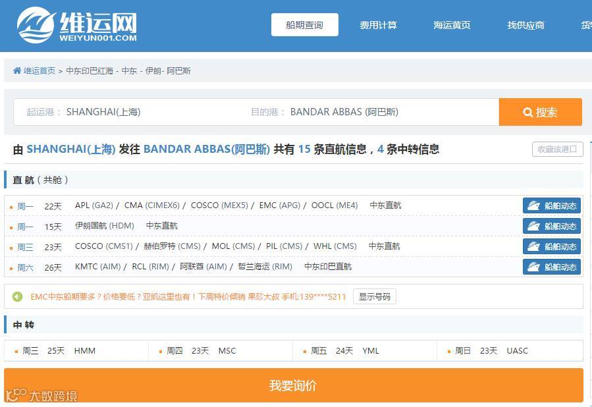Select 周一 in the 22天 row
The height and width of the screenshot is (407, 592).
pyautogui.click(x=25, y=206)
